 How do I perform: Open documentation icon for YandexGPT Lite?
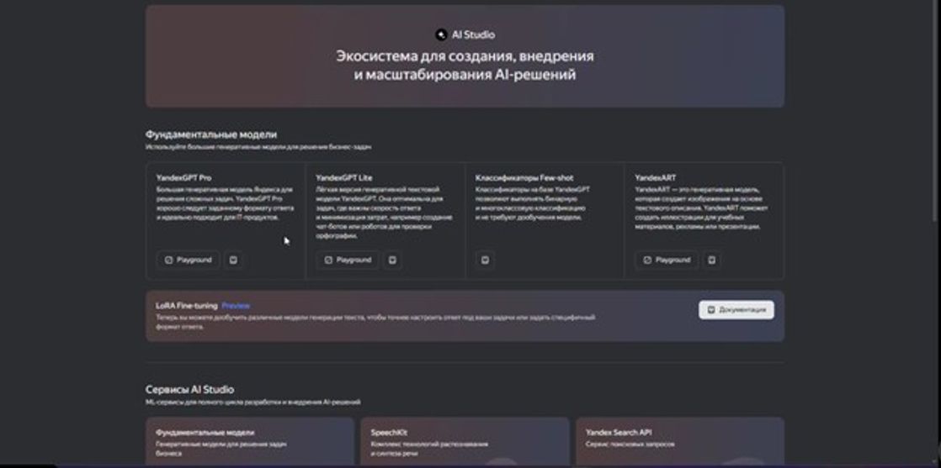click(x=392, y=260)
